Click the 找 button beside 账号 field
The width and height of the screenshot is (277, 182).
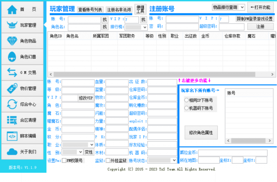[x=105, y=20]
